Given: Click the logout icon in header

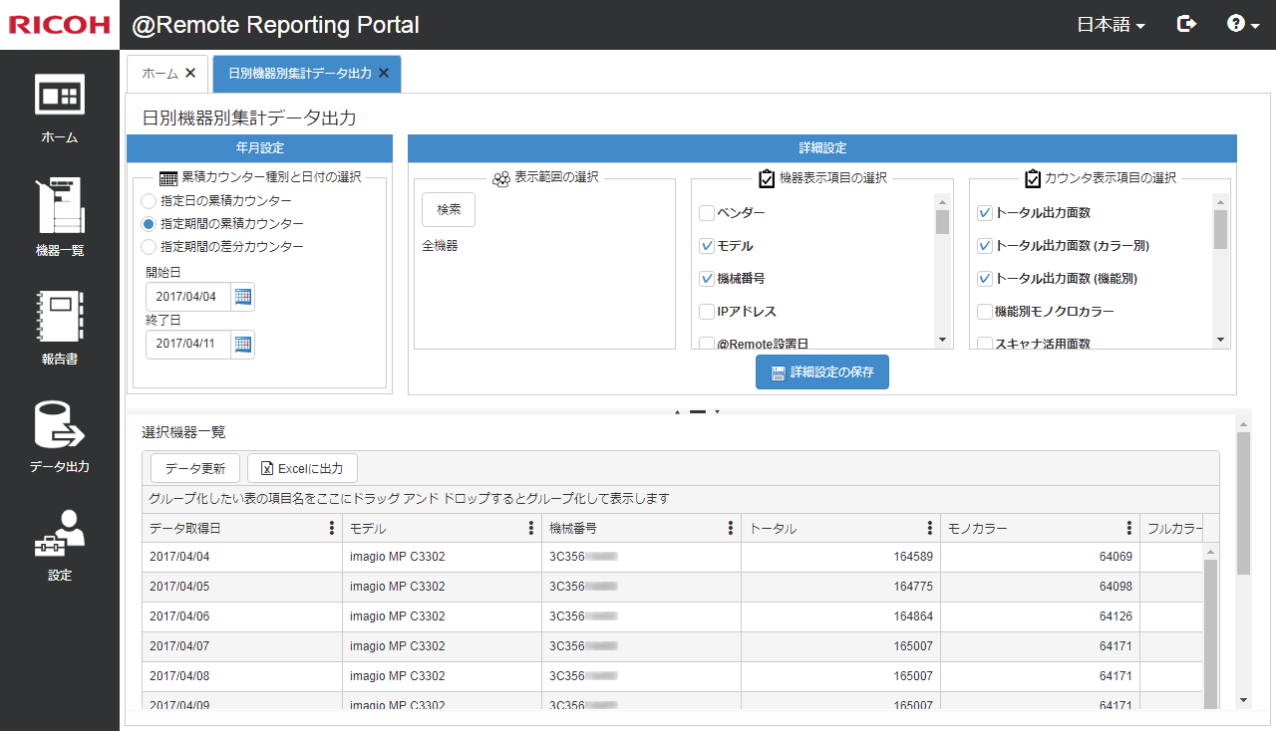Looking at the screenshot, I should click(1186, 25).
